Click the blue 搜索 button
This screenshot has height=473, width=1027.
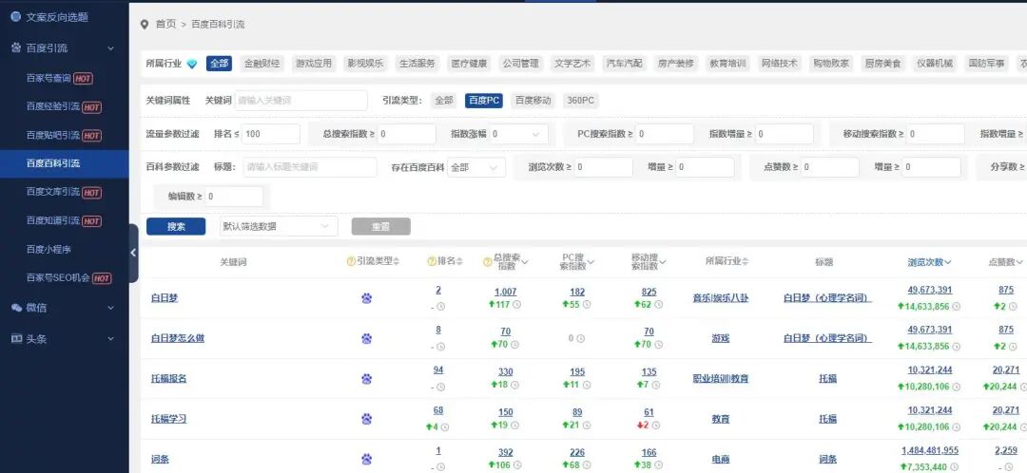pyautogui.click(x=176, y=226)
